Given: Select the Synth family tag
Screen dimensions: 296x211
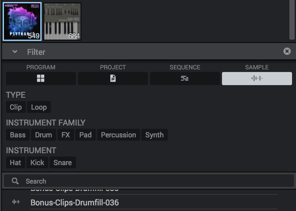Looking at the screenshot, I should (154, 135).
